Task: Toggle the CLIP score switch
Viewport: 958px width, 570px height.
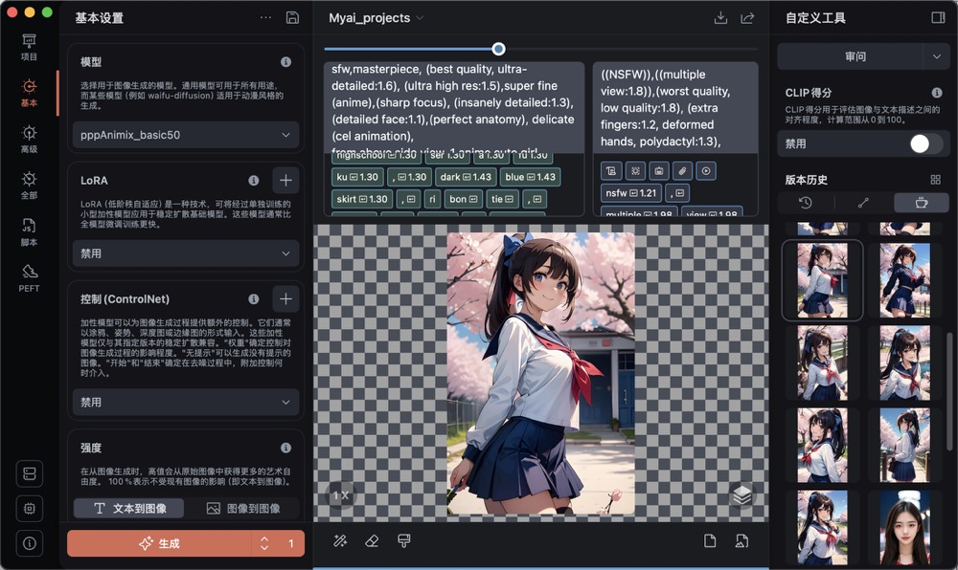Action: [x=925, y=143]
